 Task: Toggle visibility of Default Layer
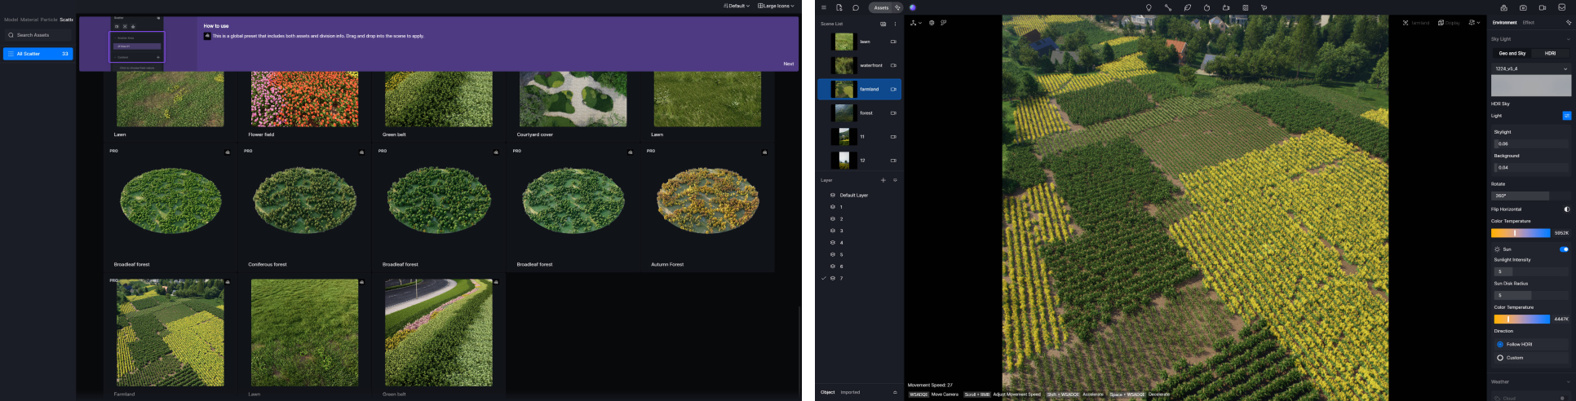coord(832,196)
